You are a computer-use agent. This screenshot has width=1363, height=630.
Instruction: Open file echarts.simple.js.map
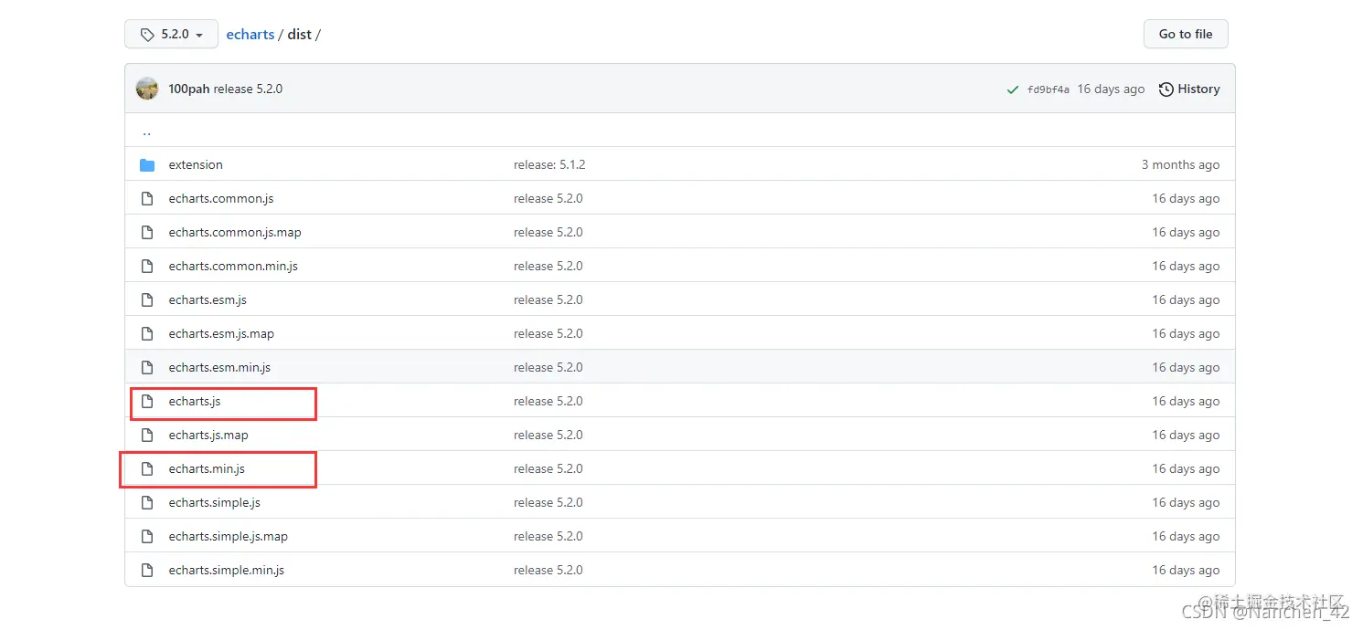(x=229, y=536)
